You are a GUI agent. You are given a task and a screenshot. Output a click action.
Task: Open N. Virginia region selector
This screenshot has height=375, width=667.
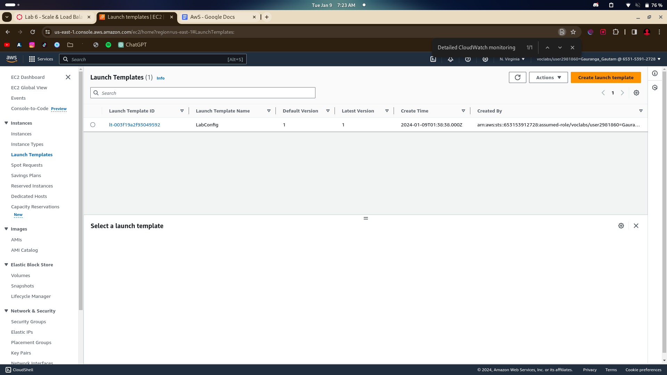(x=512, y=59)
